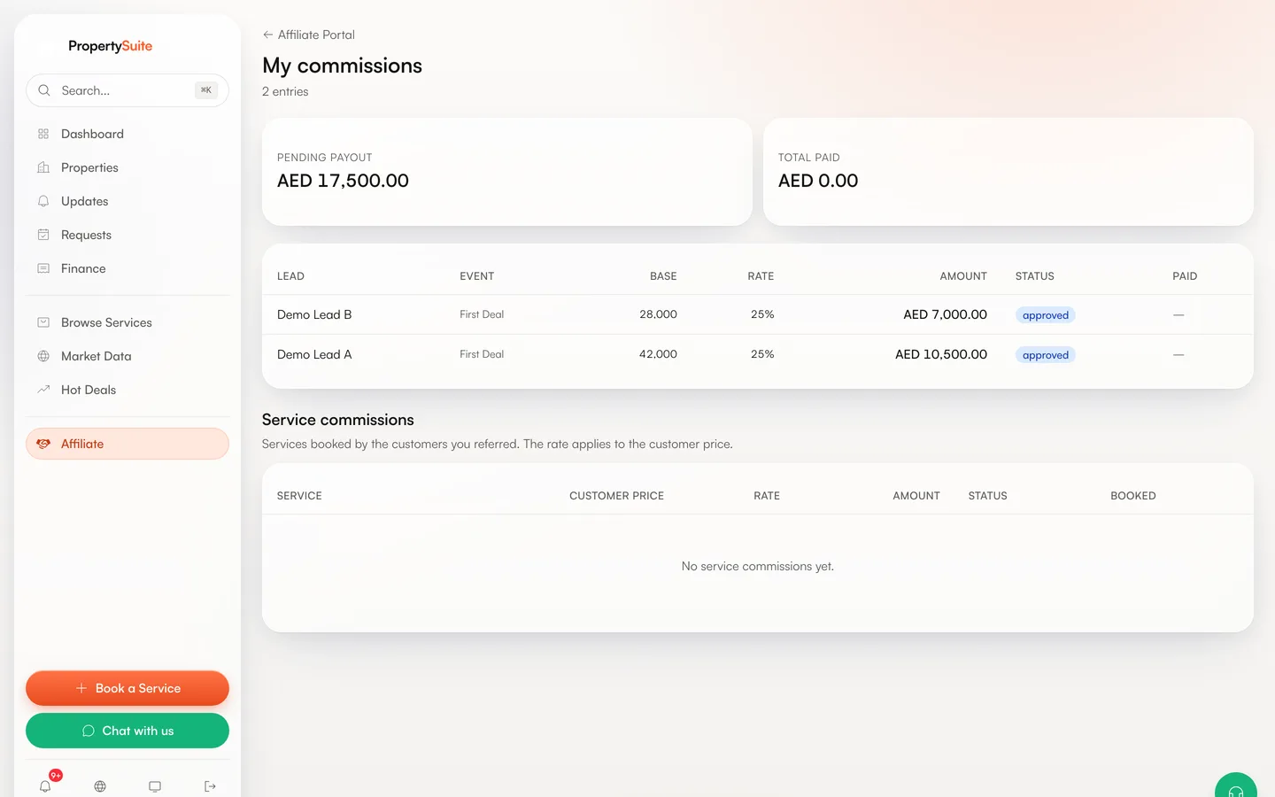The width and height of the screenshot is (1275, 797).
Task: Go to Market Data section
Action: tap(127, 356)
